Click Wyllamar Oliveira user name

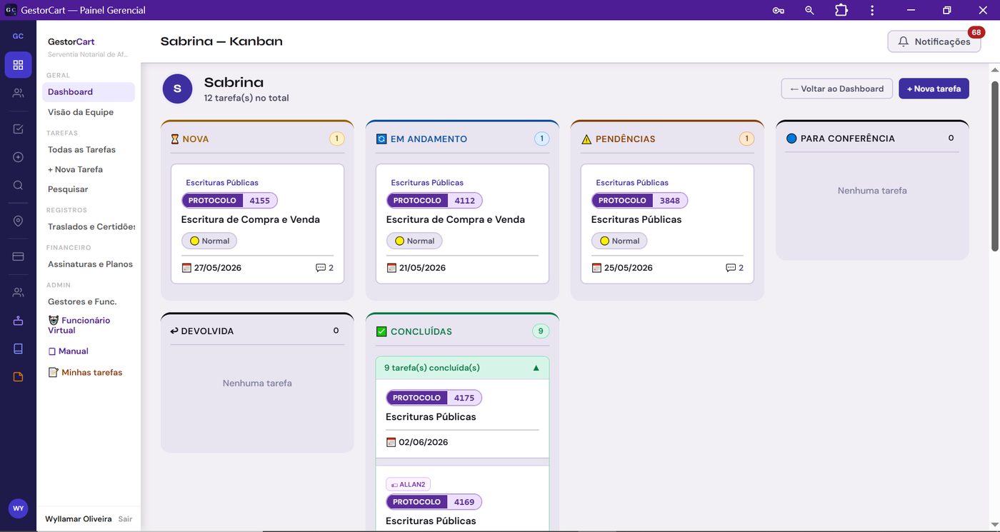pos(79,519)
